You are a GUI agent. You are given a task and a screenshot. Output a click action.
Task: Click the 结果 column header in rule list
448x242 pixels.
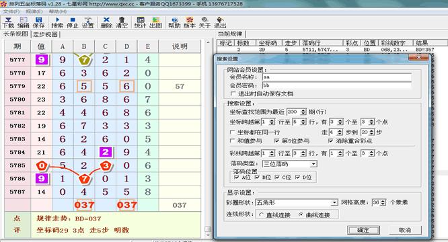pyautogui.click(x=431, y=43)
